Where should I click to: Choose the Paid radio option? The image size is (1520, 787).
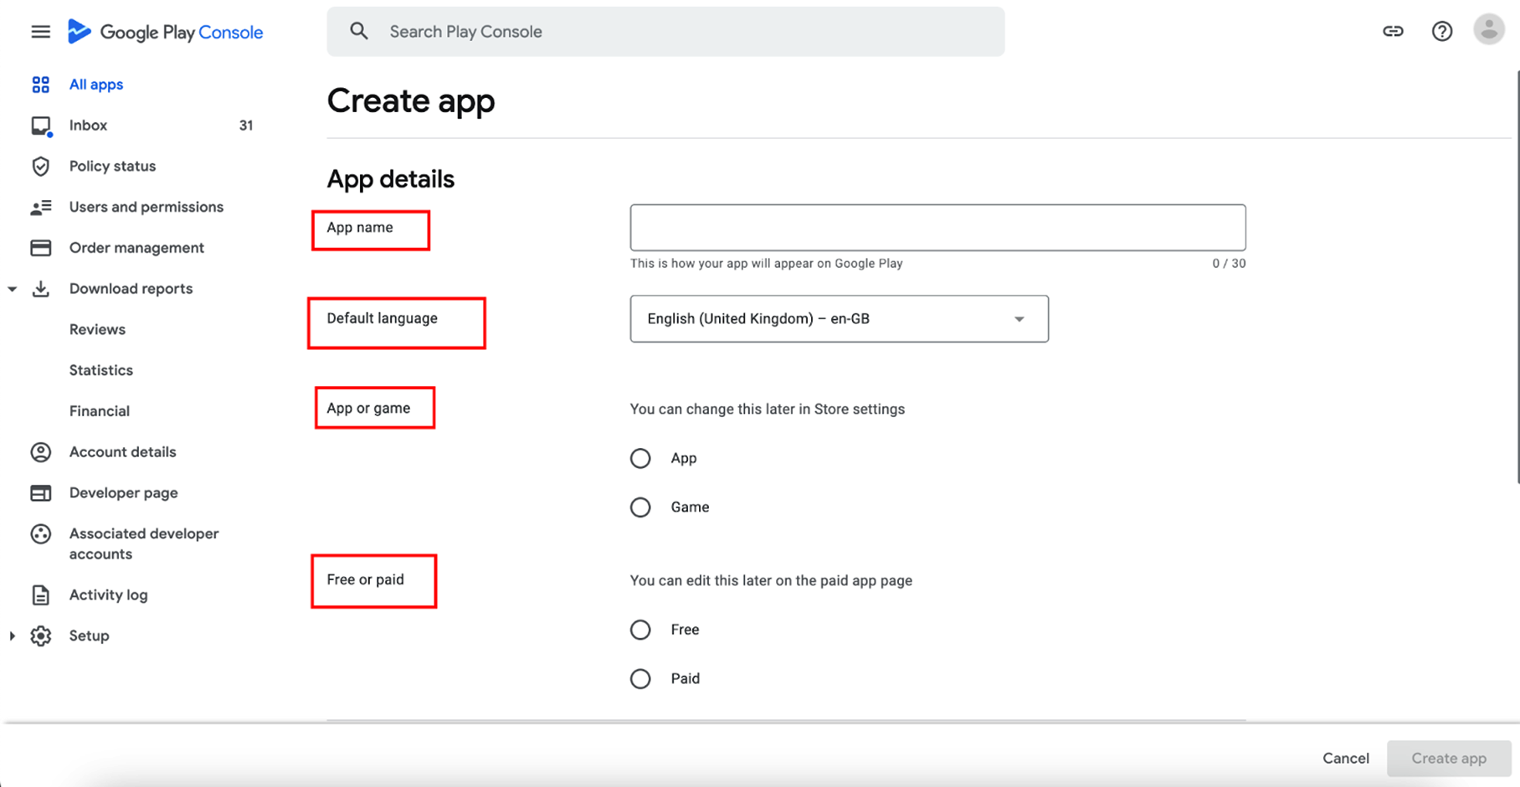pyautogui.click(x=640, y=678)
